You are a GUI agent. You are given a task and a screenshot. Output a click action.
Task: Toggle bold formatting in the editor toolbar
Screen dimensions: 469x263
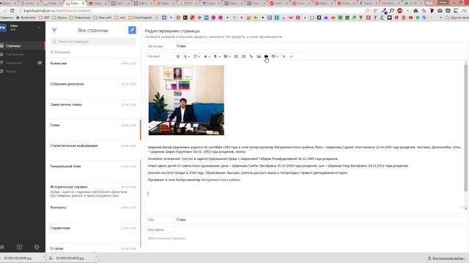pos(178,56)
